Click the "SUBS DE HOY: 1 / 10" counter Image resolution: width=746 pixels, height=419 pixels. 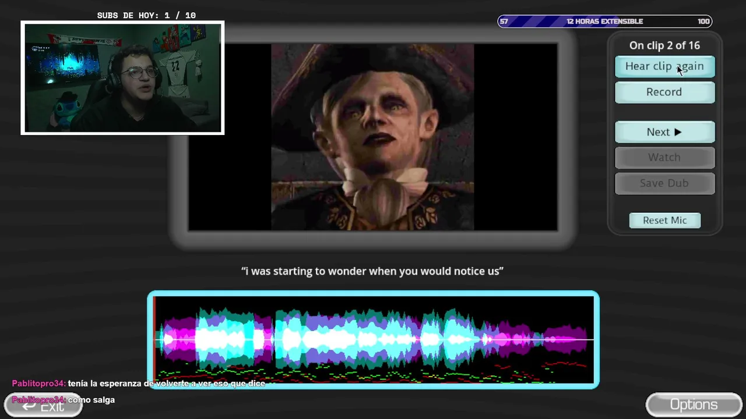[x=146, y=16]
